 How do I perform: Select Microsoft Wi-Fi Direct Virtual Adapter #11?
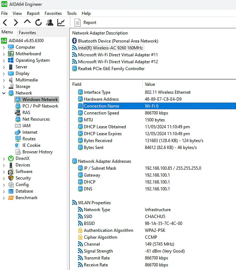click(115, 55)
